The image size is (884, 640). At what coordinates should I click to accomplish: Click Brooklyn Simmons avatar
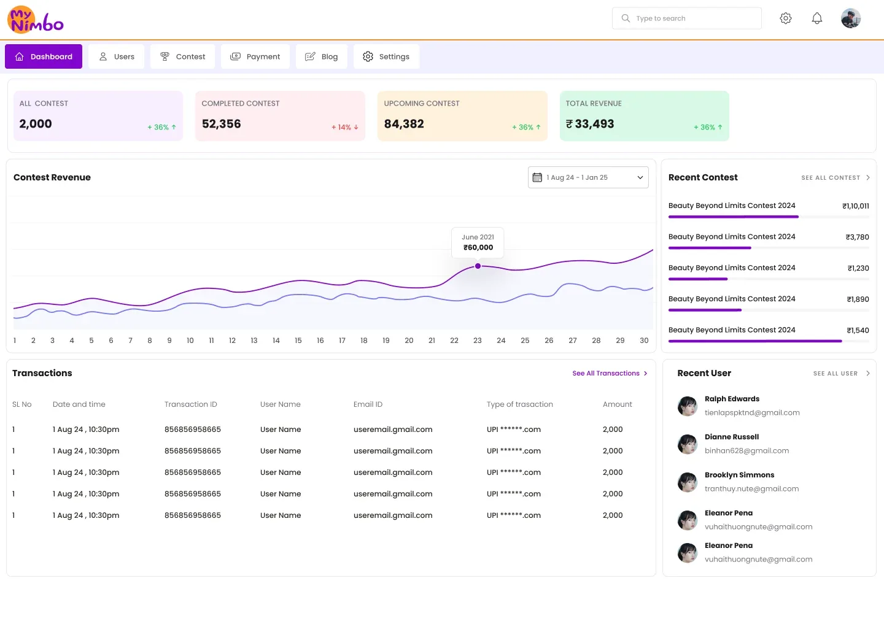(688, 482)
